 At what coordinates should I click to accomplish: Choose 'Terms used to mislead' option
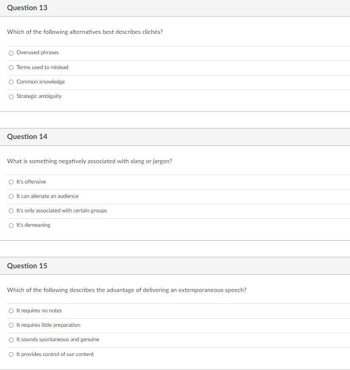(x=11, y=67)
